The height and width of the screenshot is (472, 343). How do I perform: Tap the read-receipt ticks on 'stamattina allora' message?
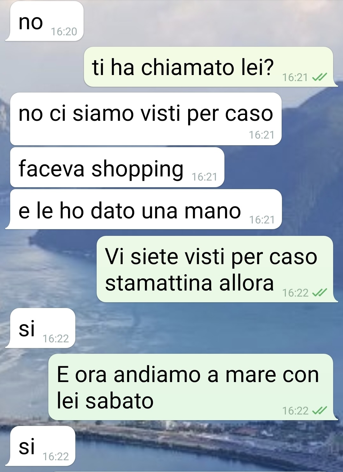click(x=319, y=293)
